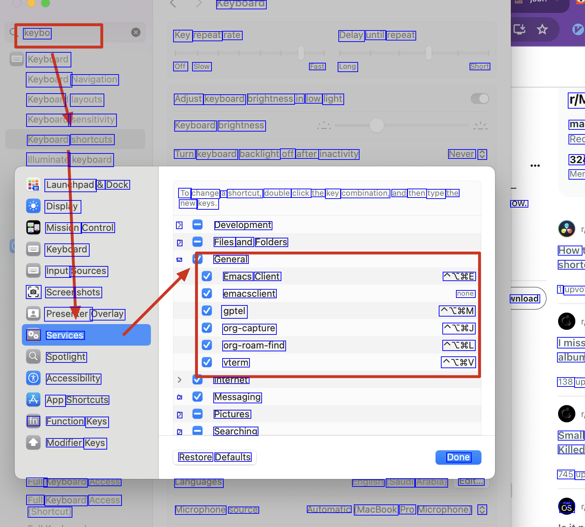Select the Mission Control icon in sidebar
This screenshot has height=527, width=585.
click(33, 228)
